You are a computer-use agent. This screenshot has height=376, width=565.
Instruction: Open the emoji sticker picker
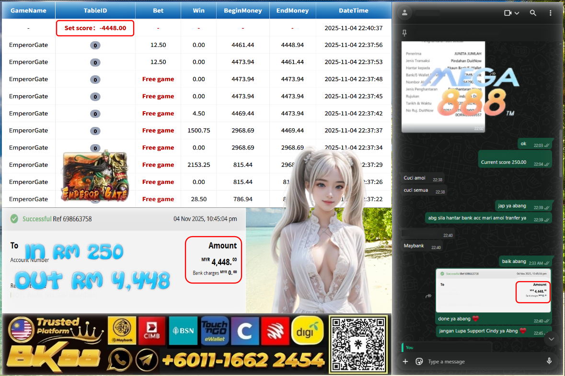click(419, 361)
